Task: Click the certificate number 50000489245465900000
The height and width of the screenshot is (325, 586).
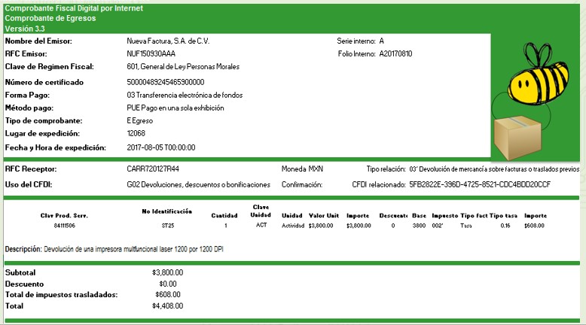Action: pos(166,82)
